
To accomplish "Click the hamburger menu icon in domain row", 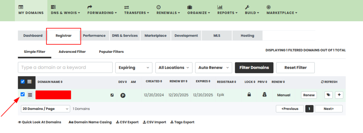I will click(x=30, y=95).
